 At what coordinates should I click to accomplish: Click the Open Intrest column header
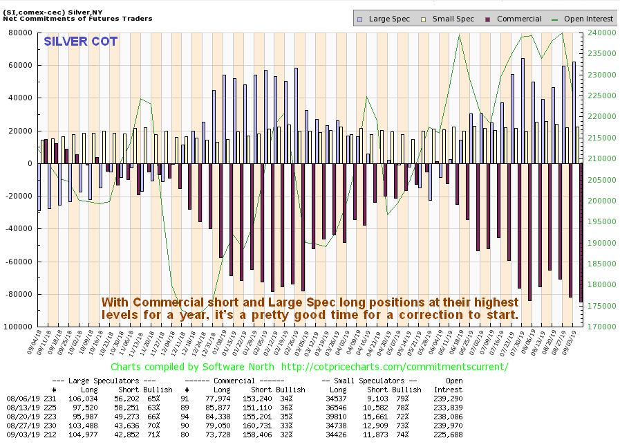coord(448,385)
